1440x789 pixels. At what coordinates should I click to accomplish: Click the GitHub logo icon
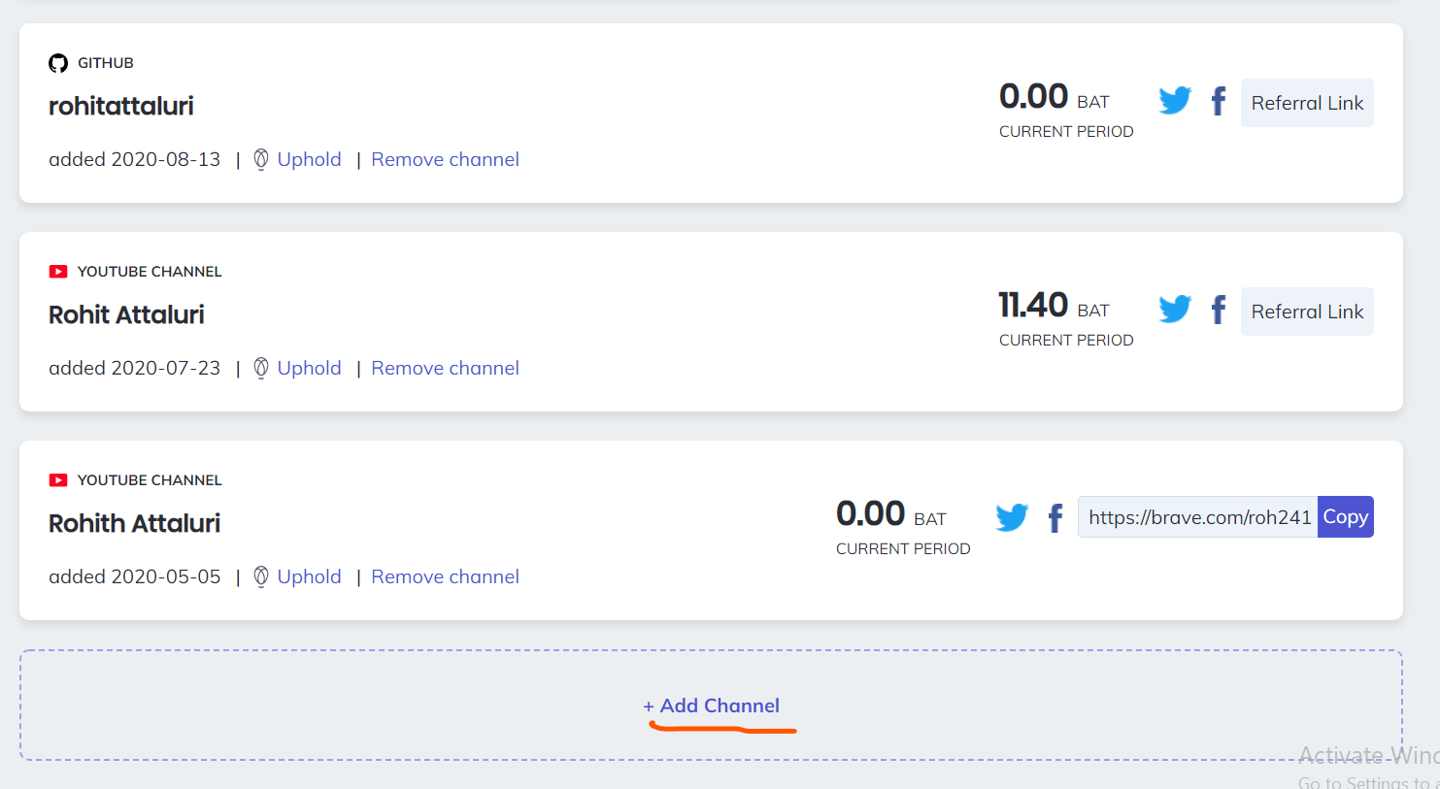point(58,63)
